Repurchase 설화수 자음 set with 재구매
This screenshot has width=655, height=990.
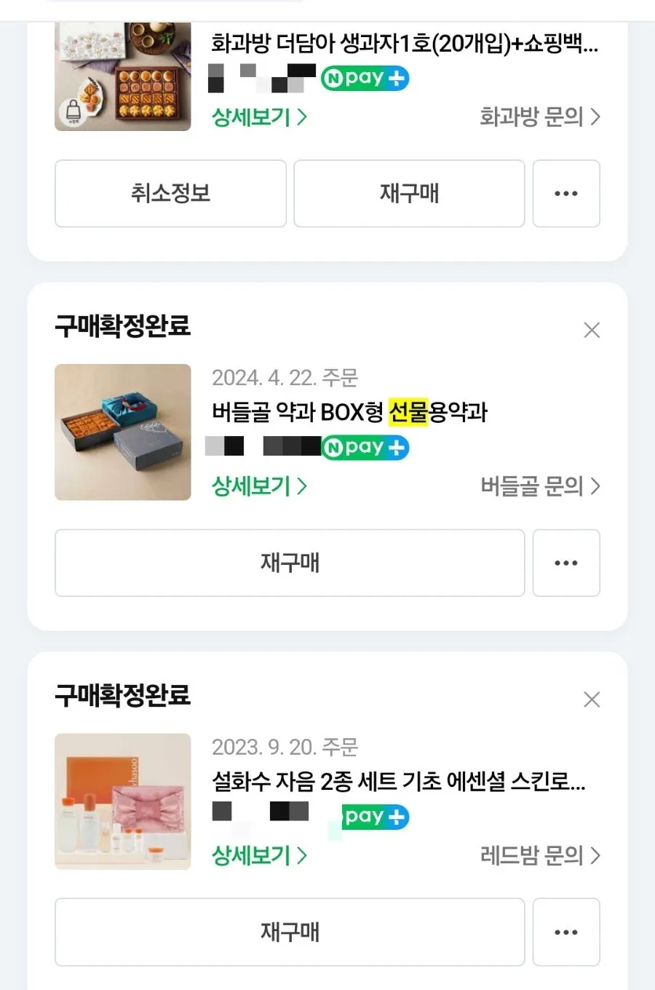(290, 932)
